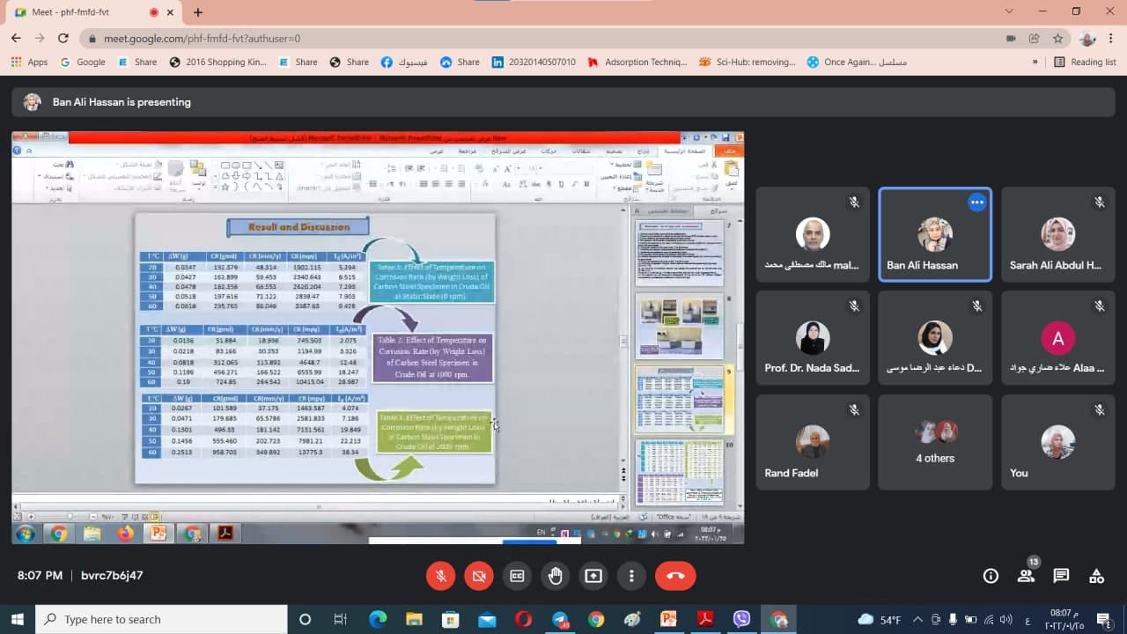This screenshot has width=1127, height=634.
Task: Click the presented screen share area
Action: click(x=378, y=337)
